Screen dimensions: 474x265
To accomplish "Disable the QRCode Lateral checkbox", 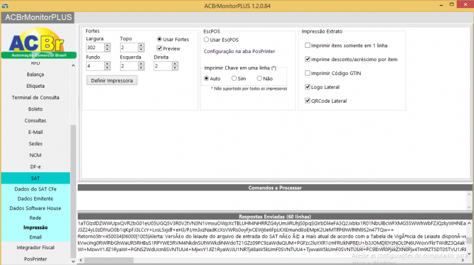I will tap(307, 101).
